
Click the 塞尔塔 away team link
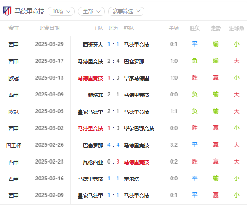[131, 179]
